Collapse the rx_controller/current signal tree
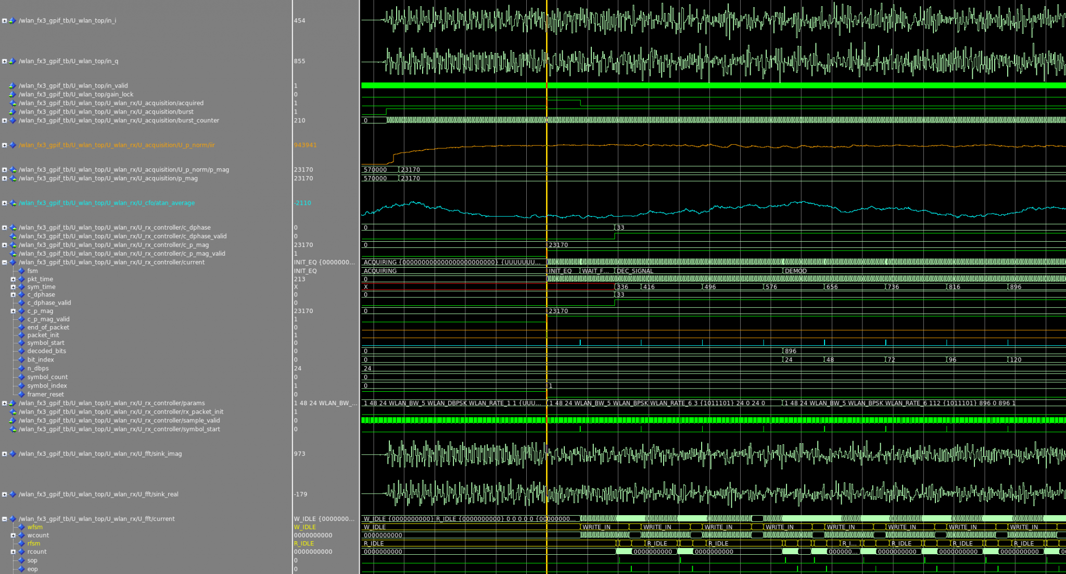 pos(4,263)
